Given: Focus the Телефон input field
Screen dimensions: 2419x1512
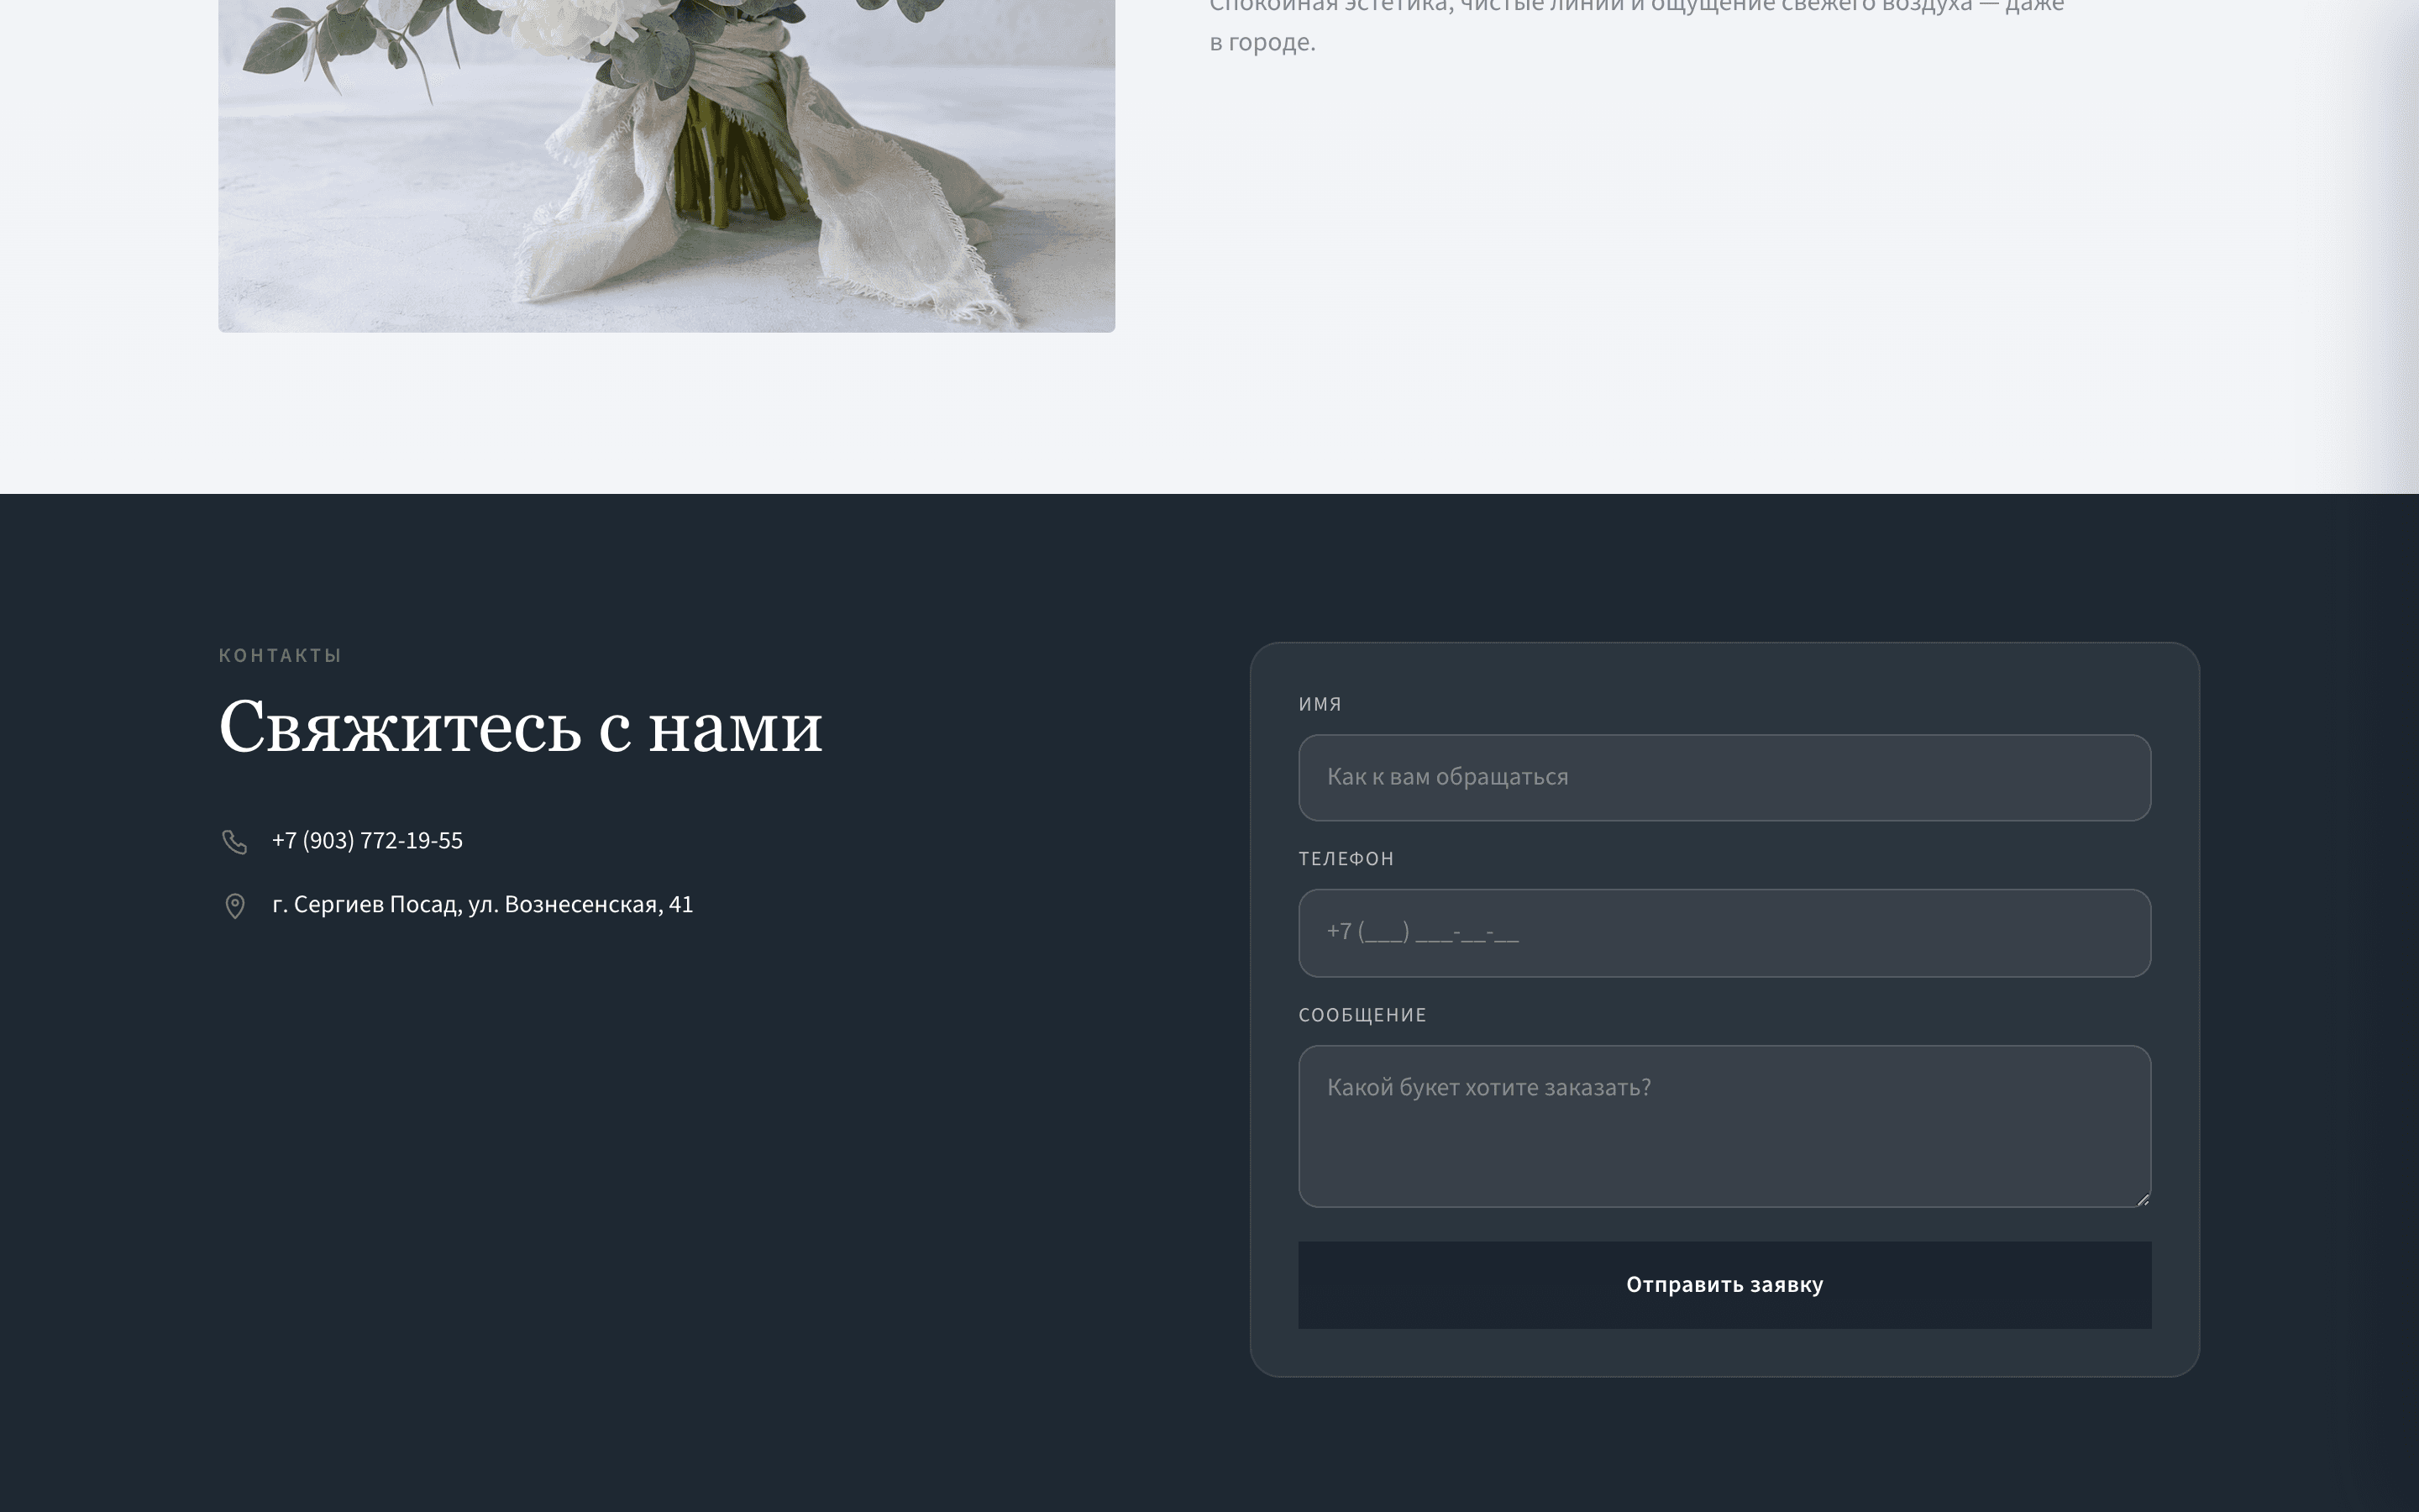Looking at the screenshot, I should pos(1724,933).
